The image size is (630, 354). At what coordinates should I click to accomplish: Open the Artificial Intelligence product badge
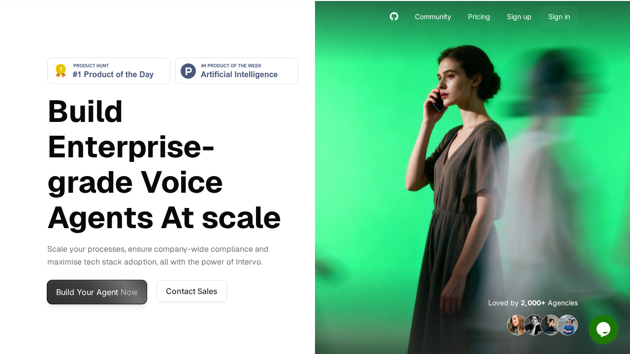tap(237, 71)
